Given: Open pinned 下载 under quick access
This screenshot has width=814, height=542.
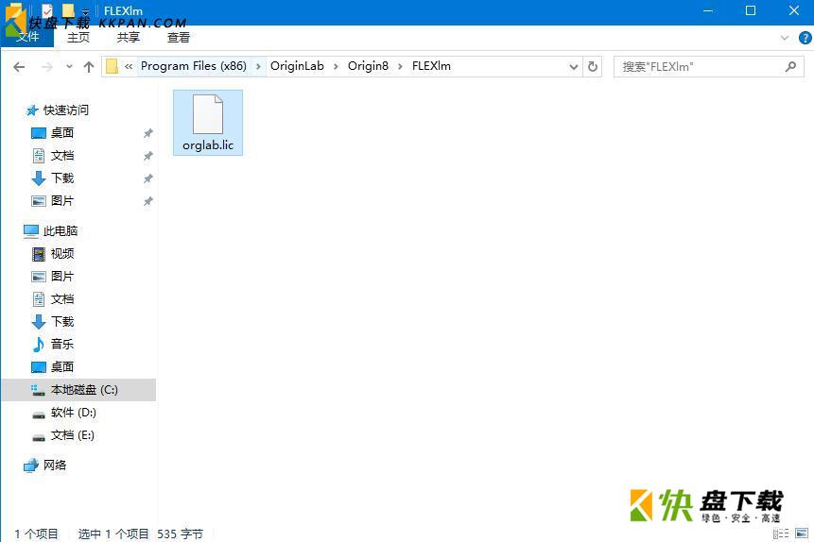Looking at the screenshot, I should 62,178.
